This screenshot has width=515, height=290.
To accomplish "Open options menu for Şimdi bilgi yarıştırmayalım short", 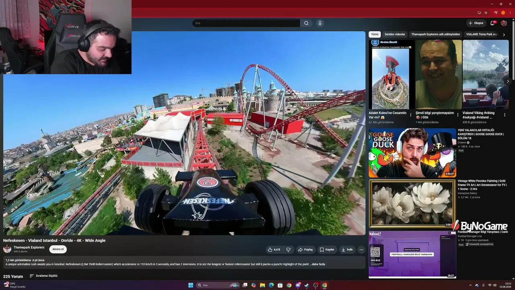I will [x=458, y=115].
